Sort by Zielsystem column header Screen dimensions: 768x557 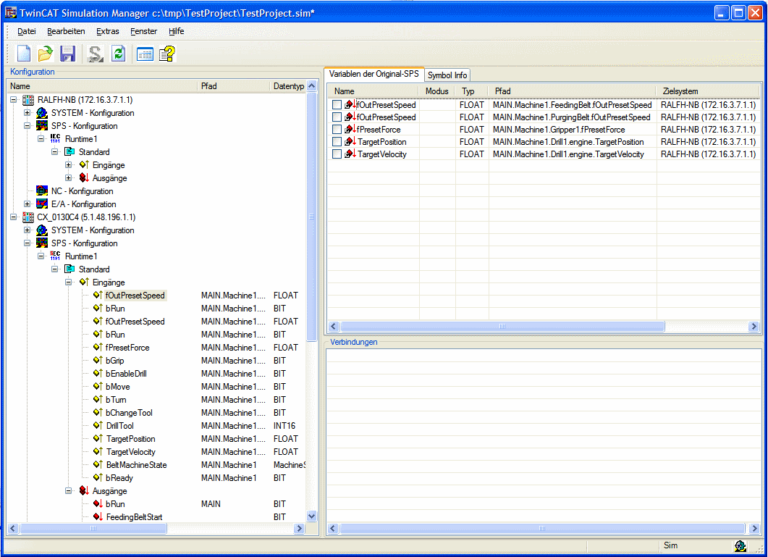pos(708,91)
